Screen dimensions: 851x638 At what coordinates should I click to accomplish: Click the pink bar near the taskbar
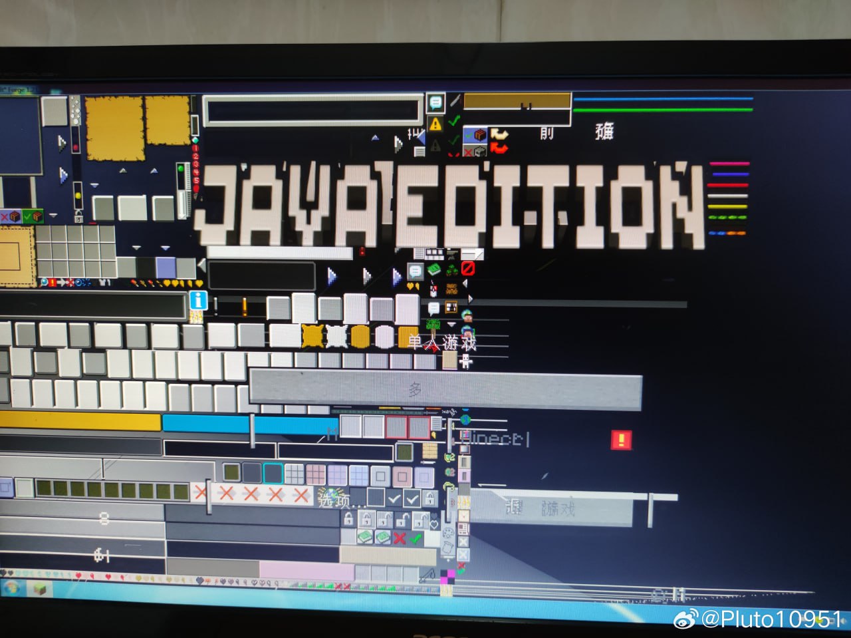(x=306, y=570)
